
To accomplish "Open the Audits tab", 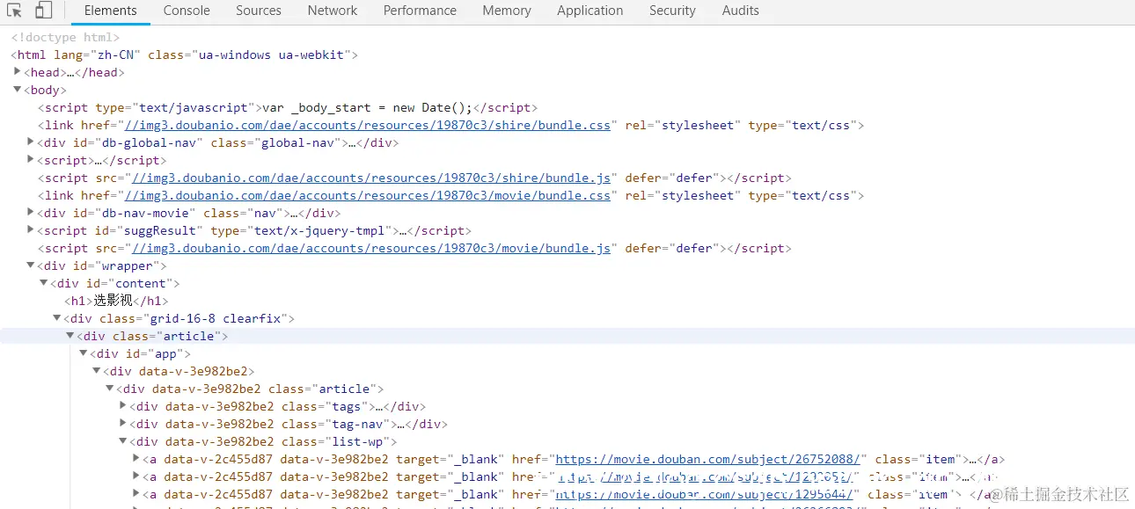I will point(741,11).
